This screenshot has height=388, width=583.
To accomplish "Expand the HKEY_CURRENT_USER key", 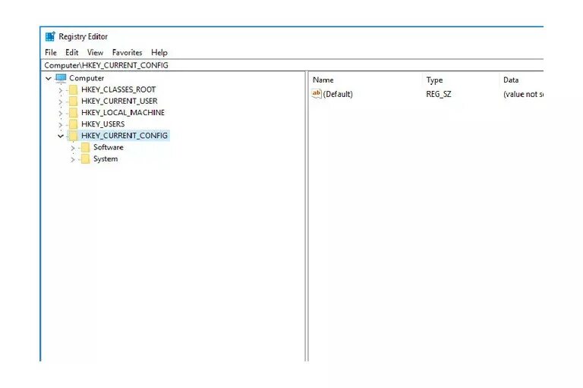I will coord(61,102).
